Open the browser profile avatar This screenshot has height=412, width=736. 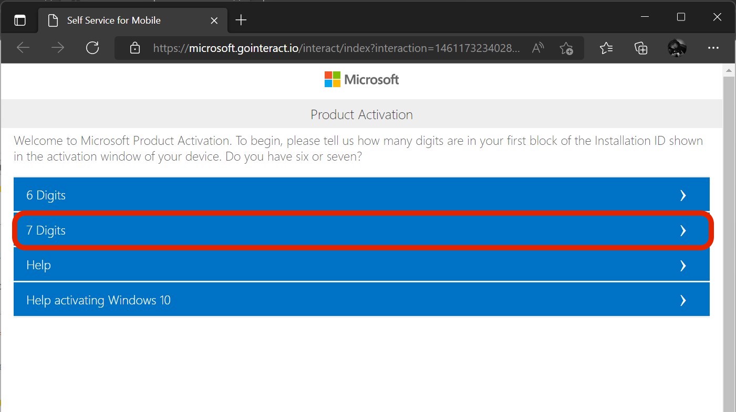[677, 48]
